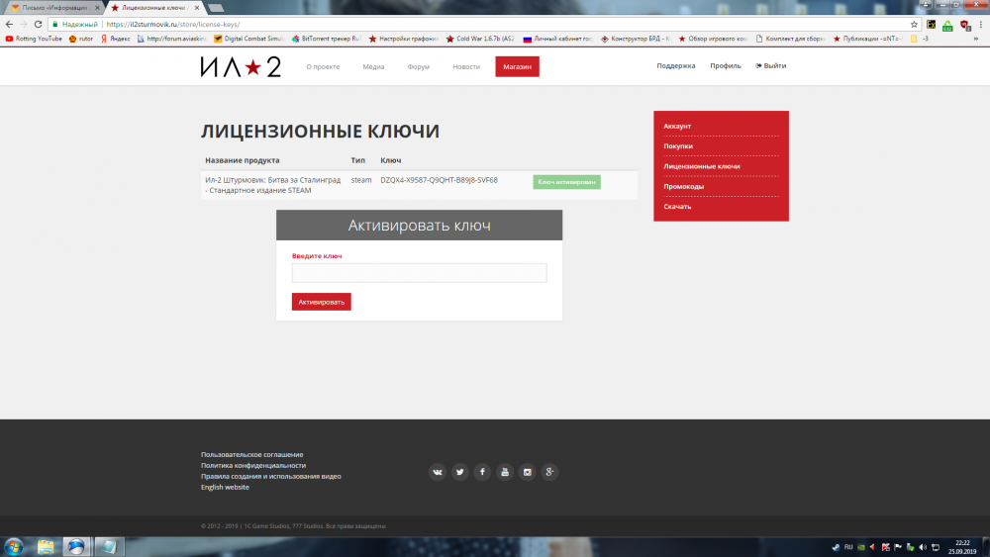
Task: Focus the Введите ключ input field
Action: [419, 272]
